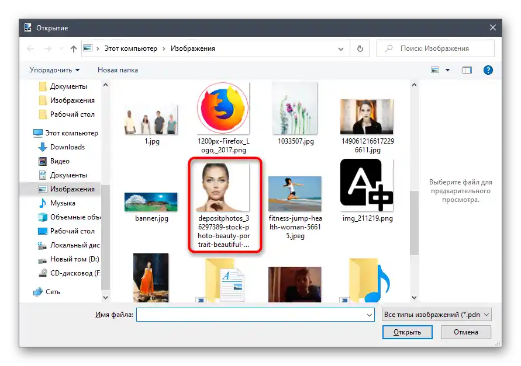Viewport: 521px width, 366px height.
Task: Open Видео in the sidebar
Action: tap(54, 161)
